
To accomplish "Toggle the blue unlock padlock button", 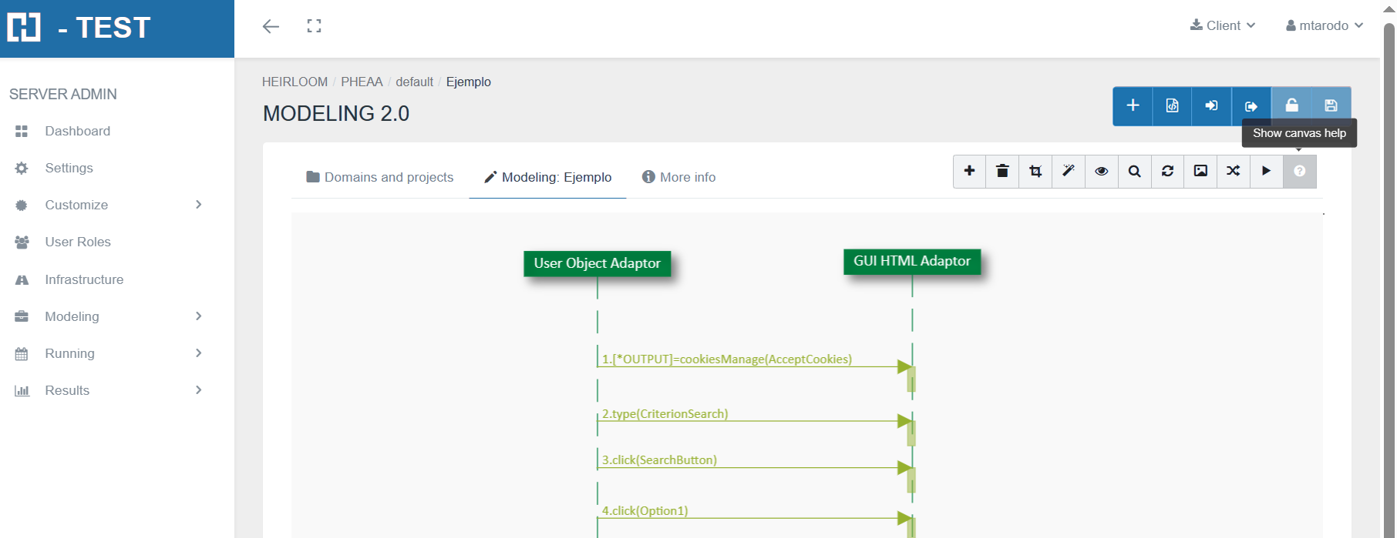I will (x=1291, y=105).
